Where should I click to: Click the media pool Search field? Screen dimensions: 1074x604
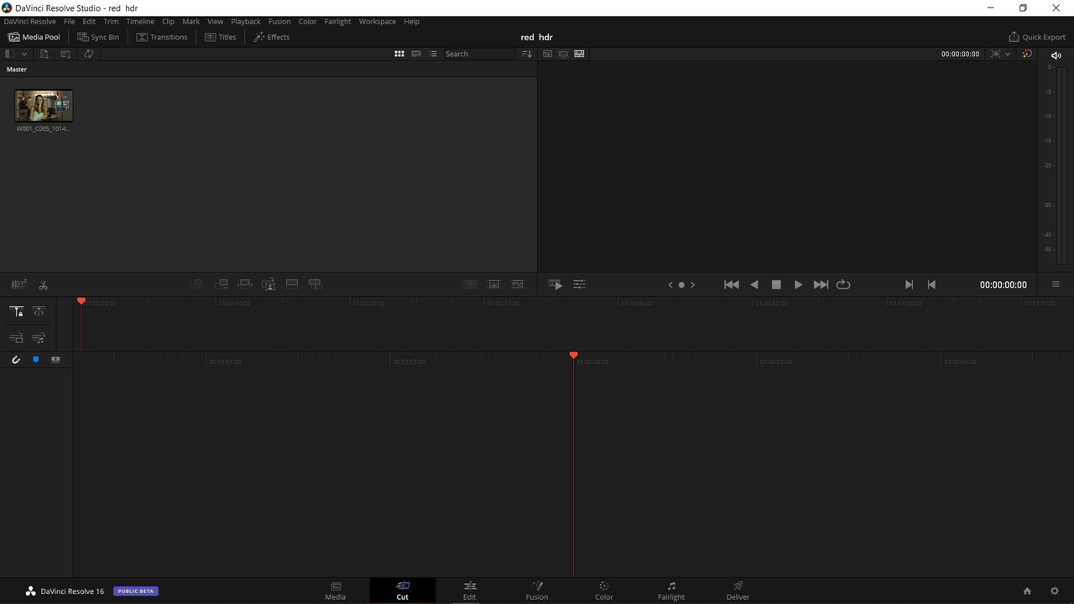tap(479, 54)
